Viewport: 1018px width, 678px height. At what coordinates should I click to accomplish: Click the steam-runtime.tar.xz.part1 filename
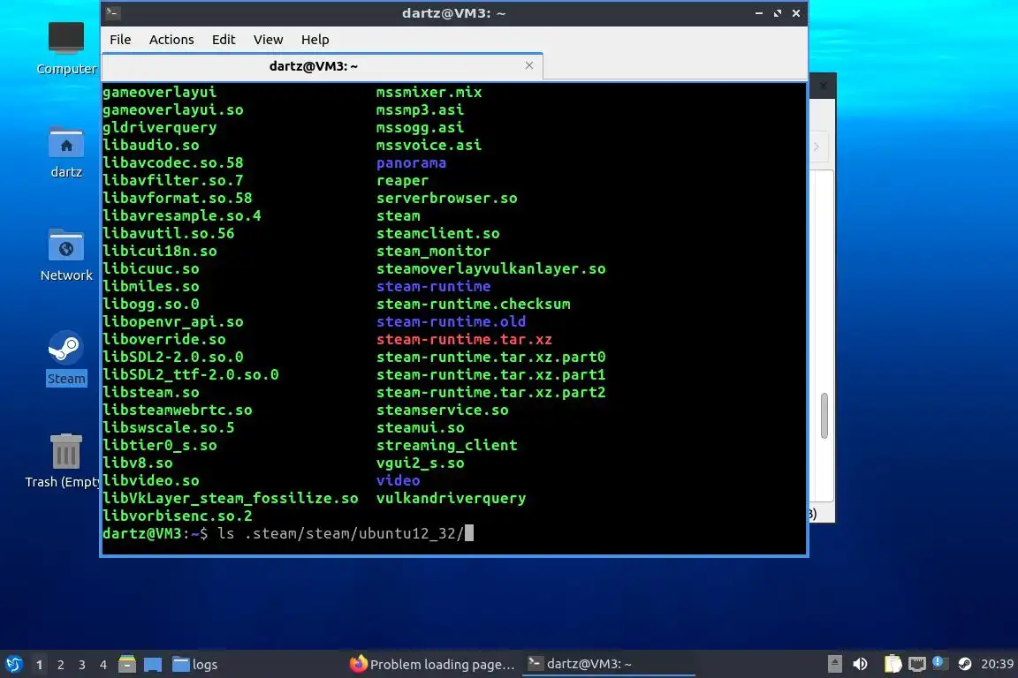pyautogui.click(x=490, y=375)
